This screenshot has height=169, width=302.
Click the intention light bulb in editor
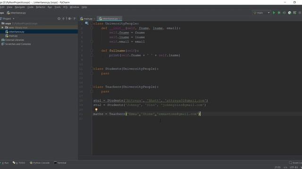(96, 109)
